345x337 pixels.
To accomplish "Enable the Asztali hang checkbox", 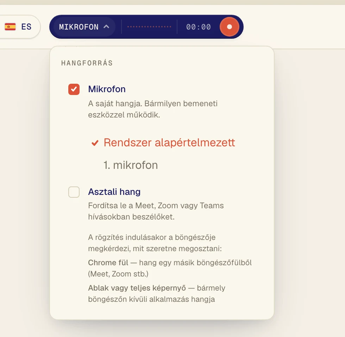I will click(74, 192).
